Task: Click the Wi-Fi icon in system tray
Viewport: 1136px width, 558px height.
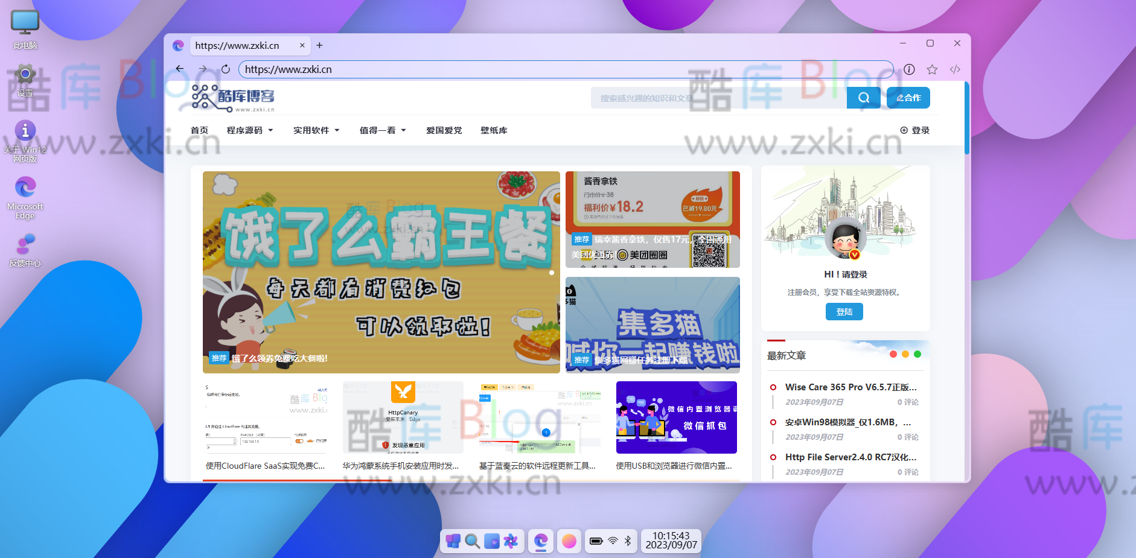Action: coord(613,541)
